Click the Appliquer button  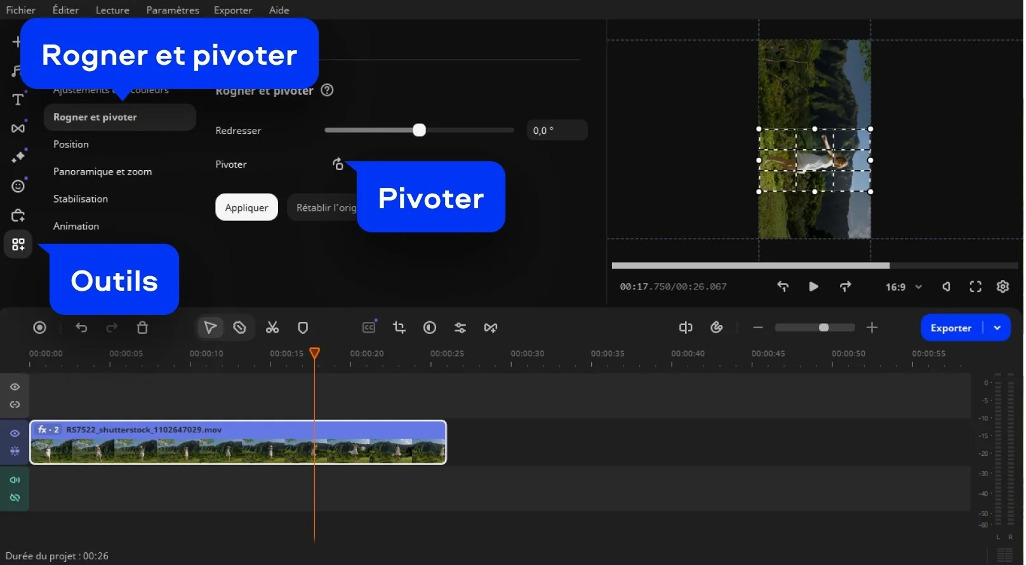[x=246, y=208]
